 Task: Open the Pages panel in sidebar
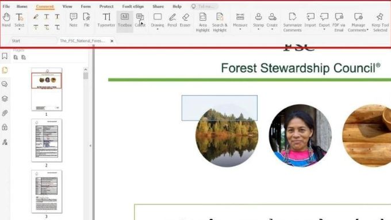[5, 70]
